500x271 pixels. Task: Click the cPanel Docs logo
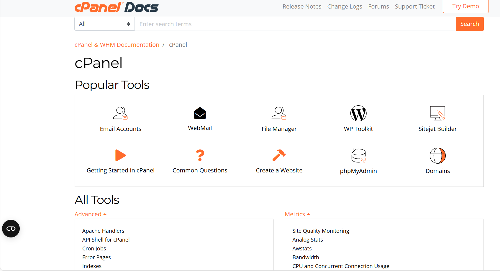(x=117, y=7)
